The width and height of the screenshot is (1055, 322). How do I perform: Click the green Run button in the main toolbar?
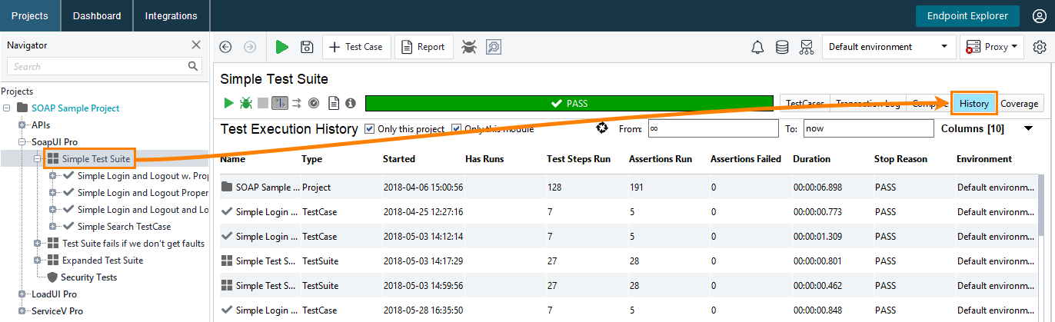coord(282,47)
